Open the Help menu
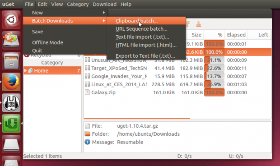This screenshot has width=280, height=166. coord(126,4)
